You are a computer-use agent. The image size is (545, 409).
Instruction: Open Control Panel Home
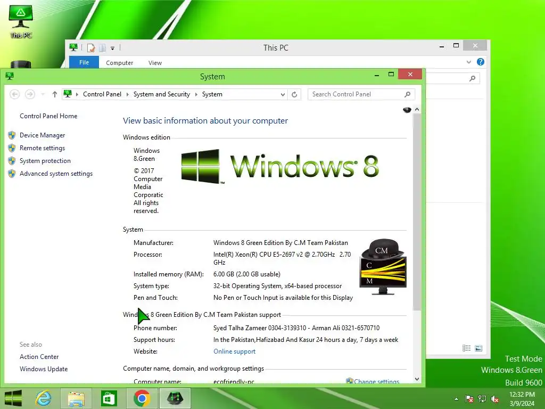click(48, 116)
